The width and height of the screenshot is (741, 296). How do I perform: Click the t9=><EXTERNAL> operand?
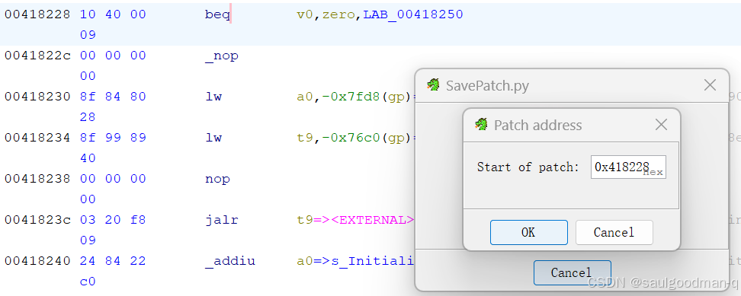(x=355, y=220)
